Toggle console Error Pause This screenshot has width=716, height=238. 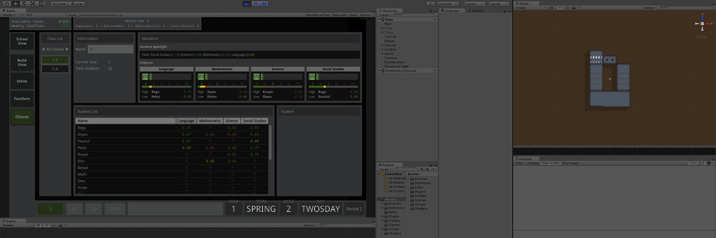point(570,163)
